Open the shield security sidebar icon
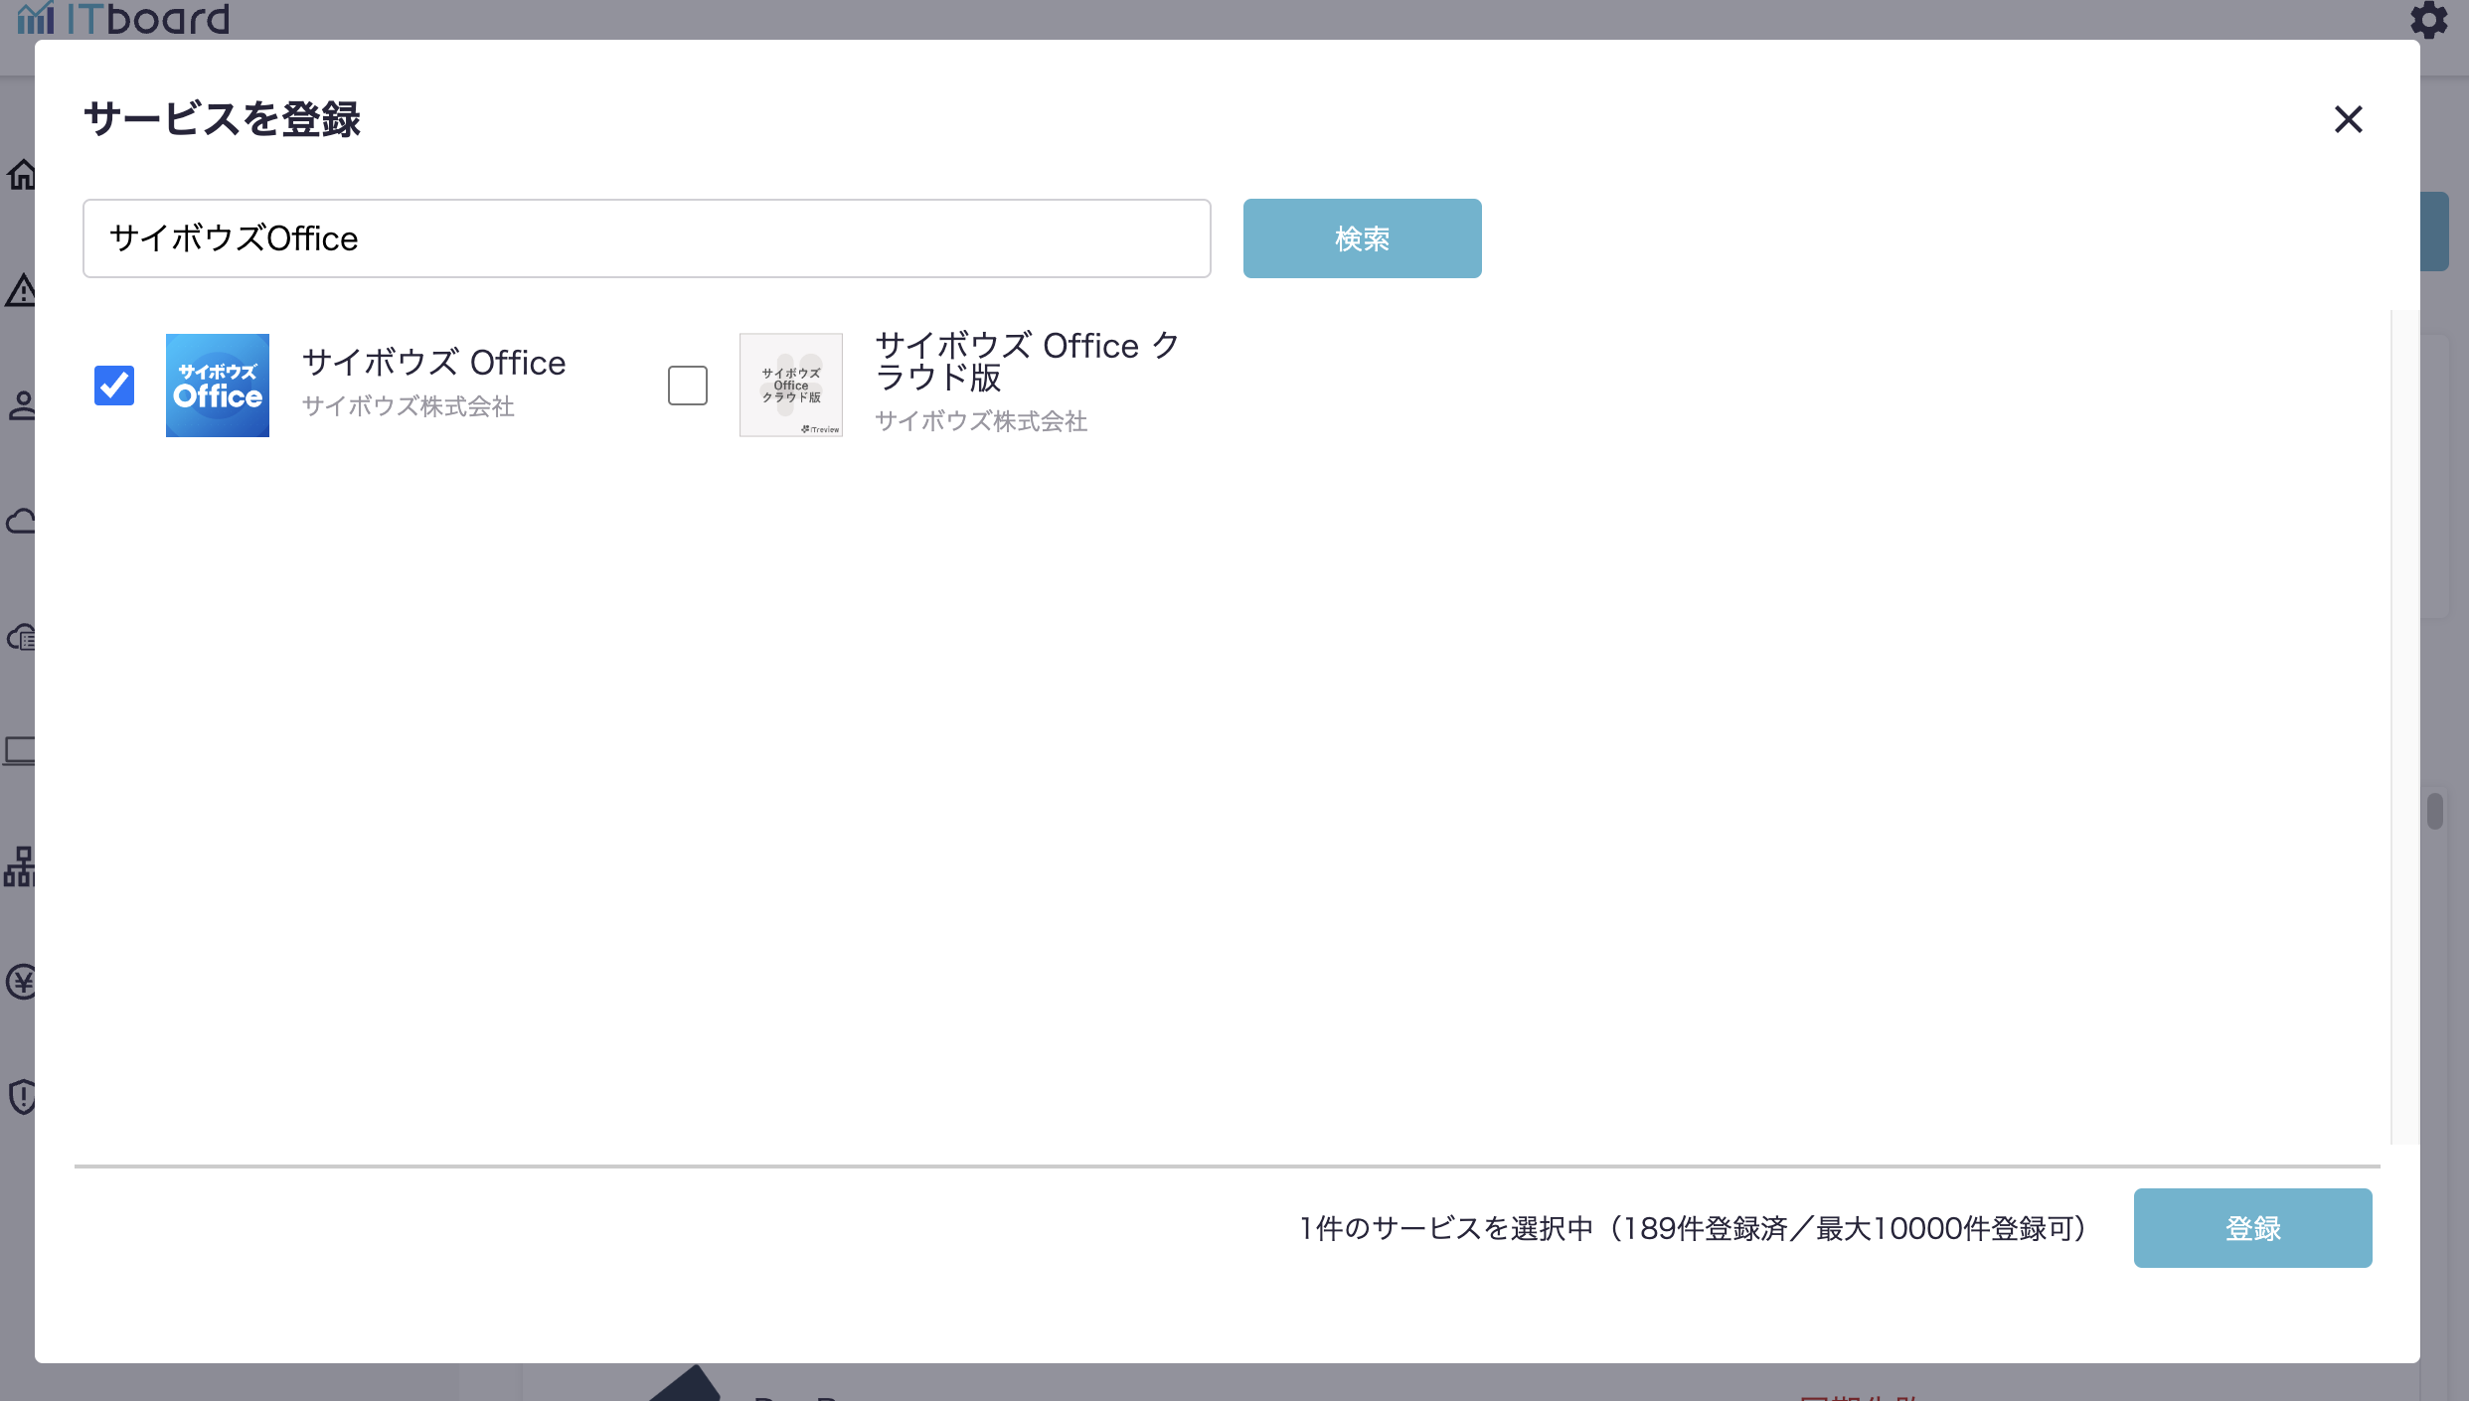The height and width of the screenshot is (1401, 2469). 20,1097
